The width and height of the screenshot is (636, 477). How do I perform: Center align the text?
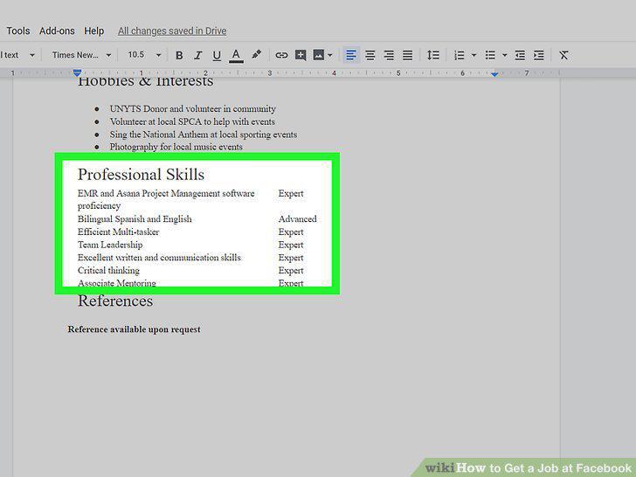point(370,55)
